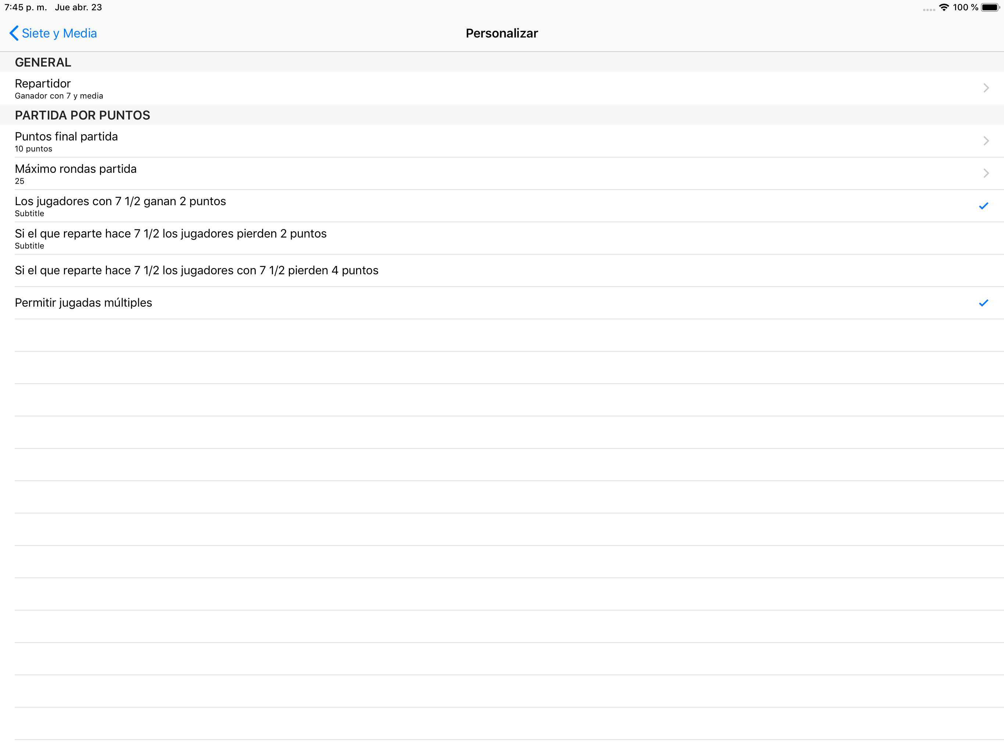Open Puntos final partida chevron

pyautogui.click(x=986, y=141)
